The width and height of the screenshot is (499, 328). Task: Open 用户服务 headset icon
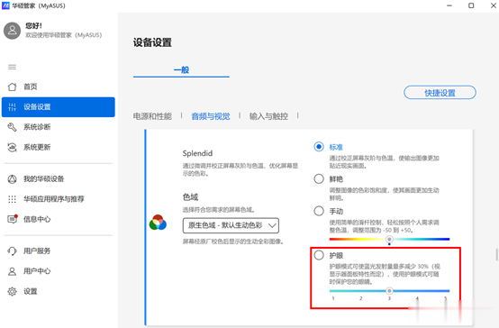click(x=12, y=251)
